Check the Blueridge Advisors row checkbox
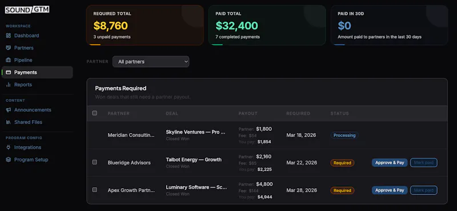The image size is (457, 211). 95,162
